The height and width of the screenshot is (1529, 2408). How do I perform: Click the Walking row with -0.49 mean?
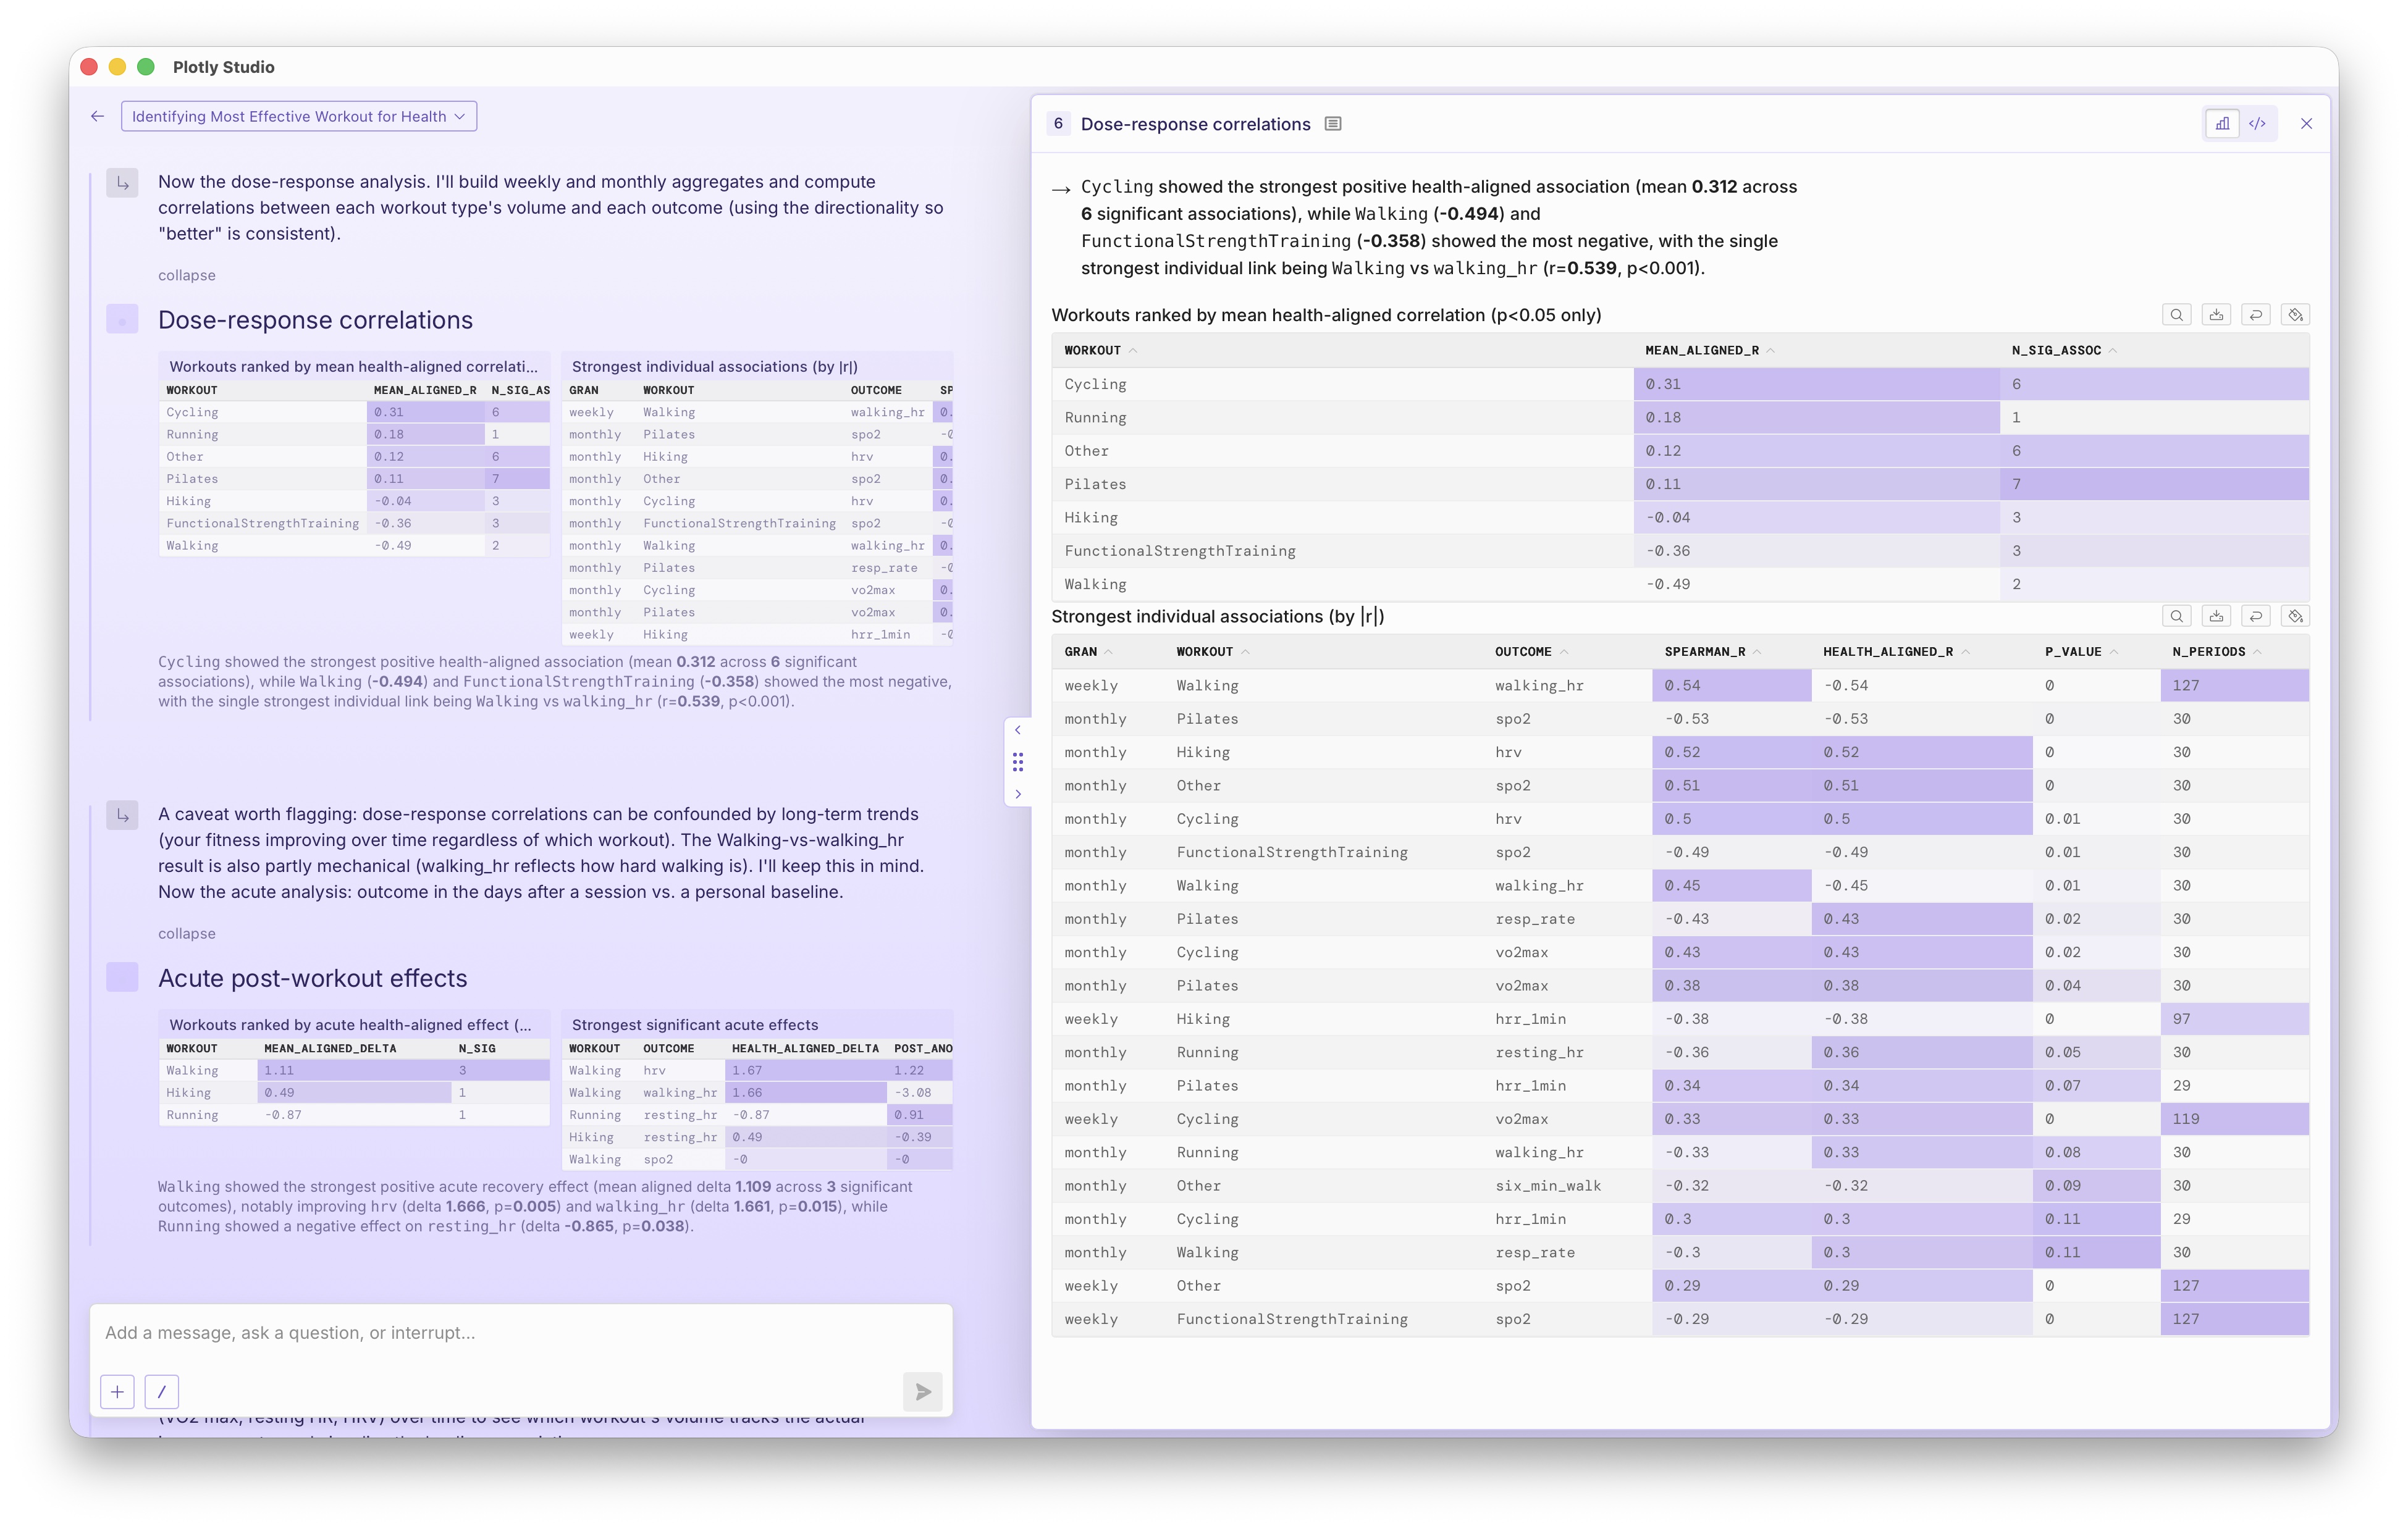pyautogui.click(x=1680, y=585)
